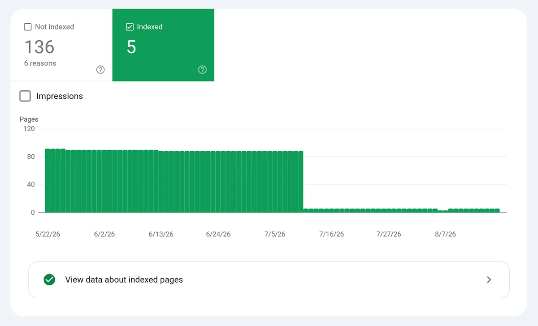
Task: Click the 8/7/26 date label
Action: tap(445, 234)
